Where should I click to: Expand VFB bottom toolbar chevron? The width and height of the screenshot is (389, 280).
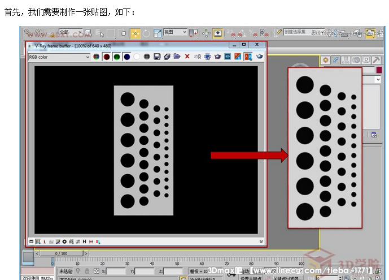(261, 242)
